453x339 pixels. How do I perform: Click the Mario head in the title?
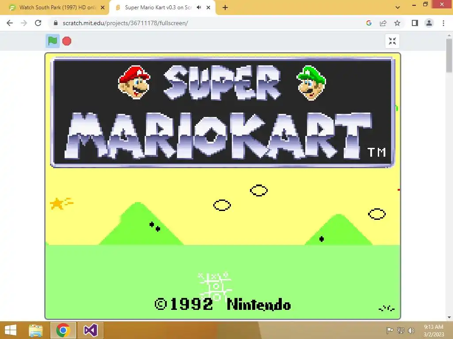pyautogui.click(x=134, y=82)
